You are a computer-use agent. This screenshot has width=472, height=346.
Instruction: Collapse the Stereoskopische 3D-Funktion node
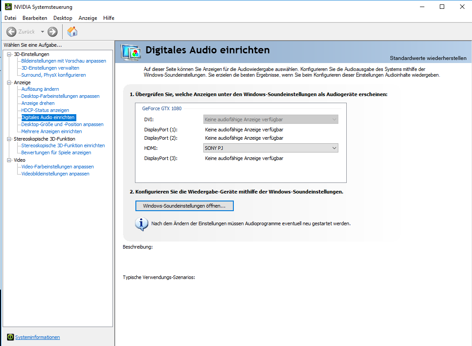point(9,139)
